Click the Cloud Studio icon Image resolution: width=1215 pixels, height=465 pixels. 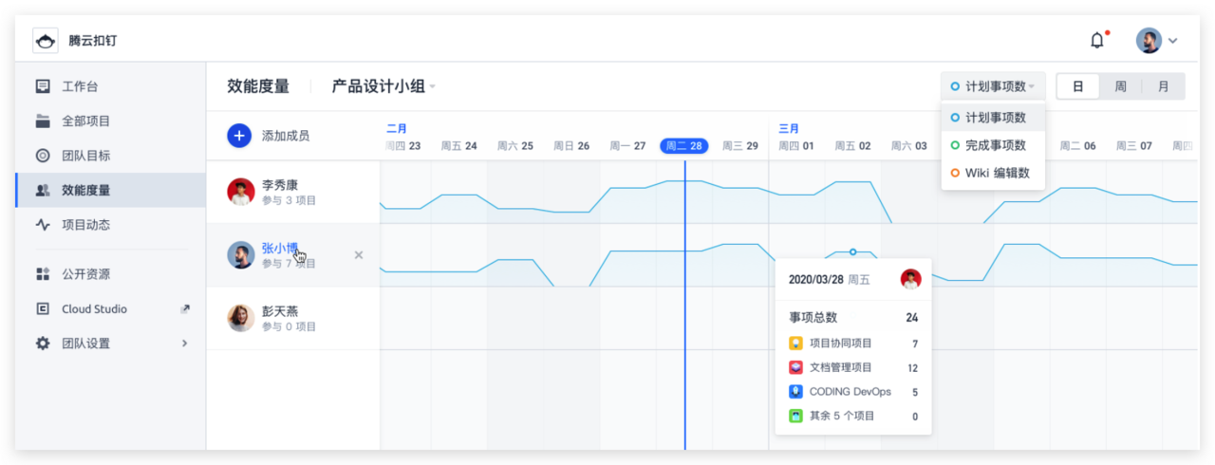[x=43, y=308]
